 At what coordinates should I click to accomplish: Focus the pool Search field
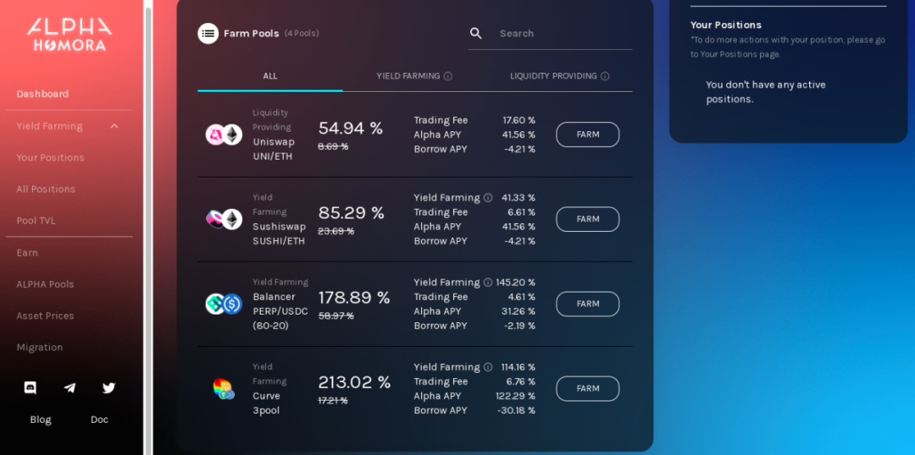tap(551, 33)
